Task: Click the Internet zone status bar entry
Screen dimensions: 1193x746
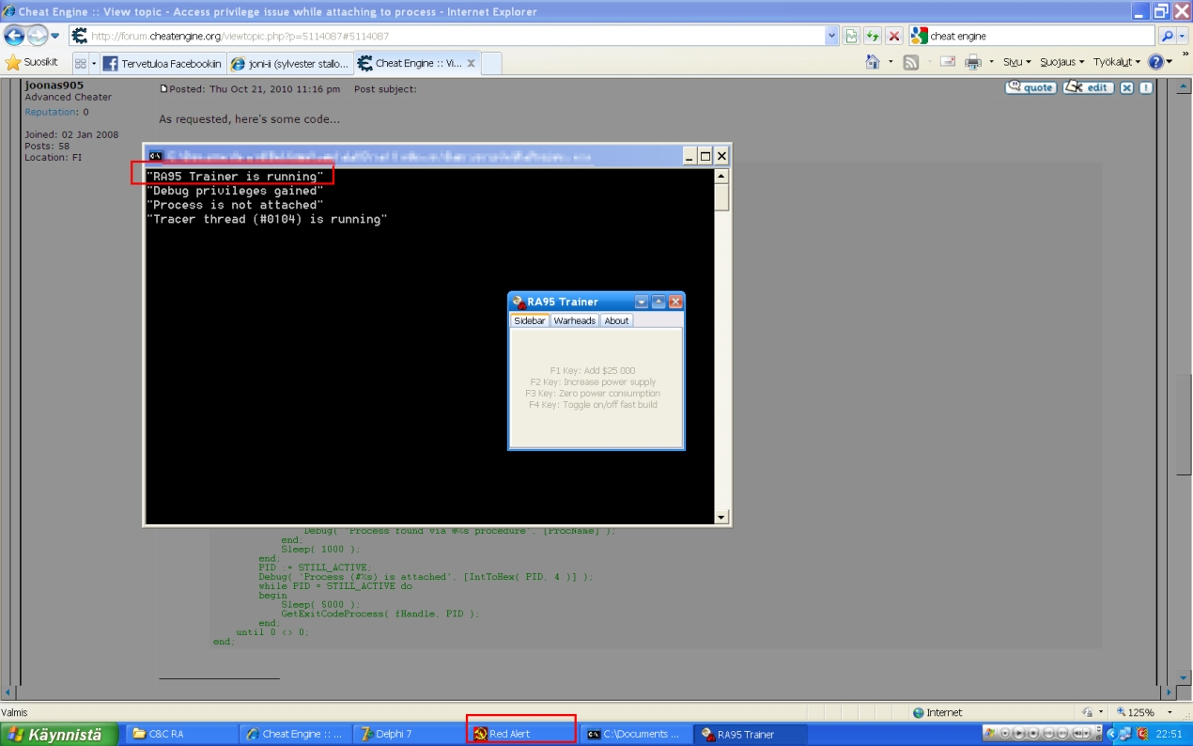Action: click(937, 712)
